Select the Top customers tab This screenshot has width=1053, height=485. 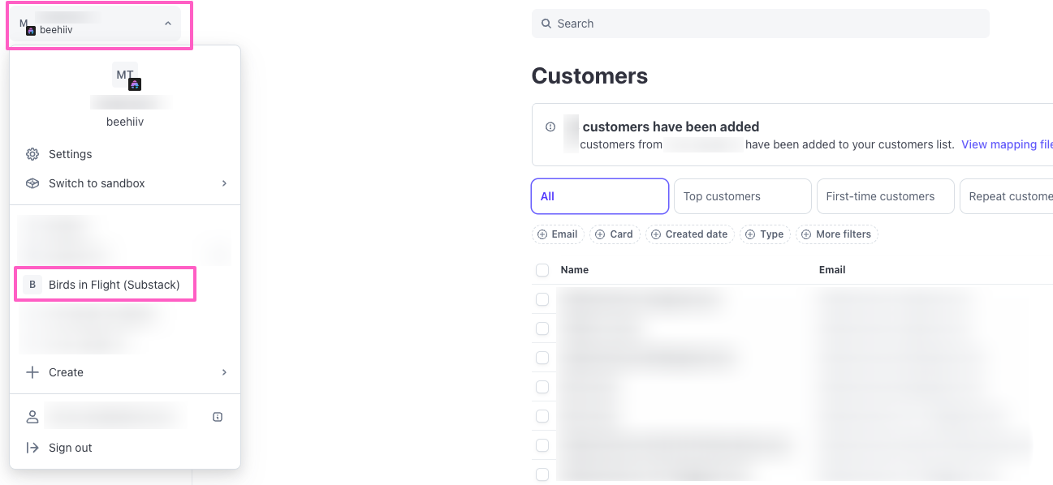coord(742,196)
